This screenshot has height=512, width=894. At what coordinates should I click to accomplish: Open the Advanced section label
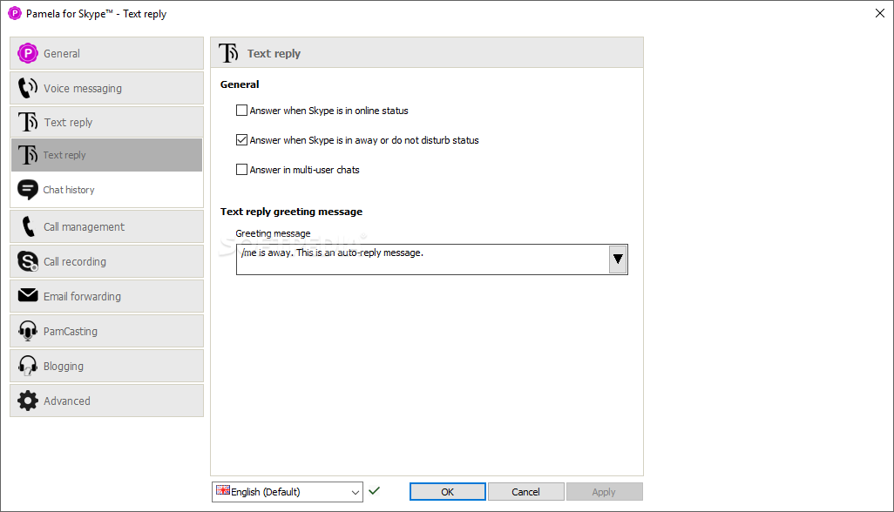click(x=67, y=401)
